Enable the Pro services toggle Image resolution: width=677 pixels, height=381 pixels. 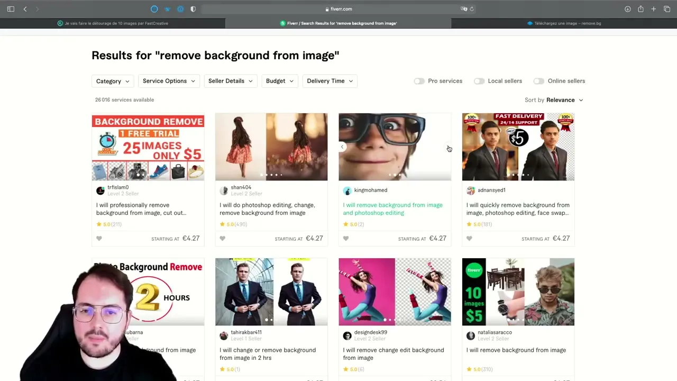tap(419, 81)
